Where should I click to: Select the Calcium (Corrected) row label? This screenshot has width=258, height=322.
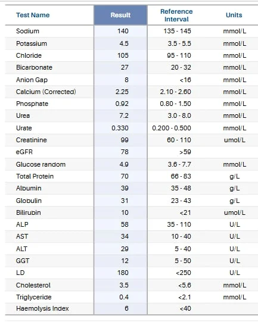46,92
